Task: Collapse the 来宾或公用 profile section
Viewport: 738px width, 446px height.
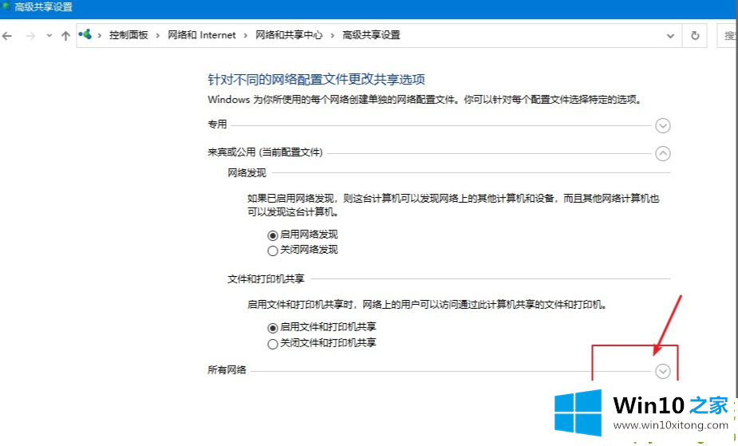Action: tap(662, 154)
